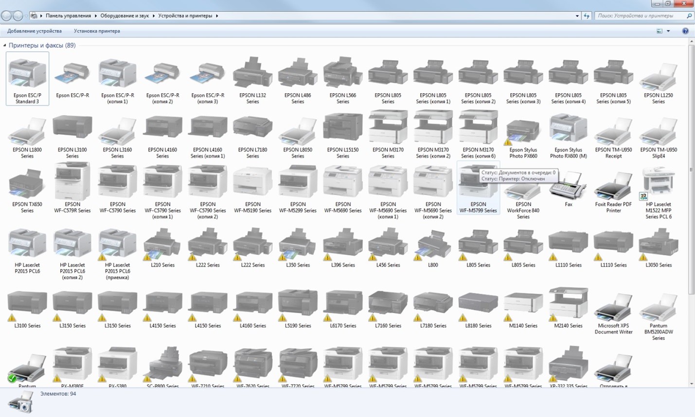695x417 pixels.
Task: Change view with the view icon button
Action: [659, 31]
